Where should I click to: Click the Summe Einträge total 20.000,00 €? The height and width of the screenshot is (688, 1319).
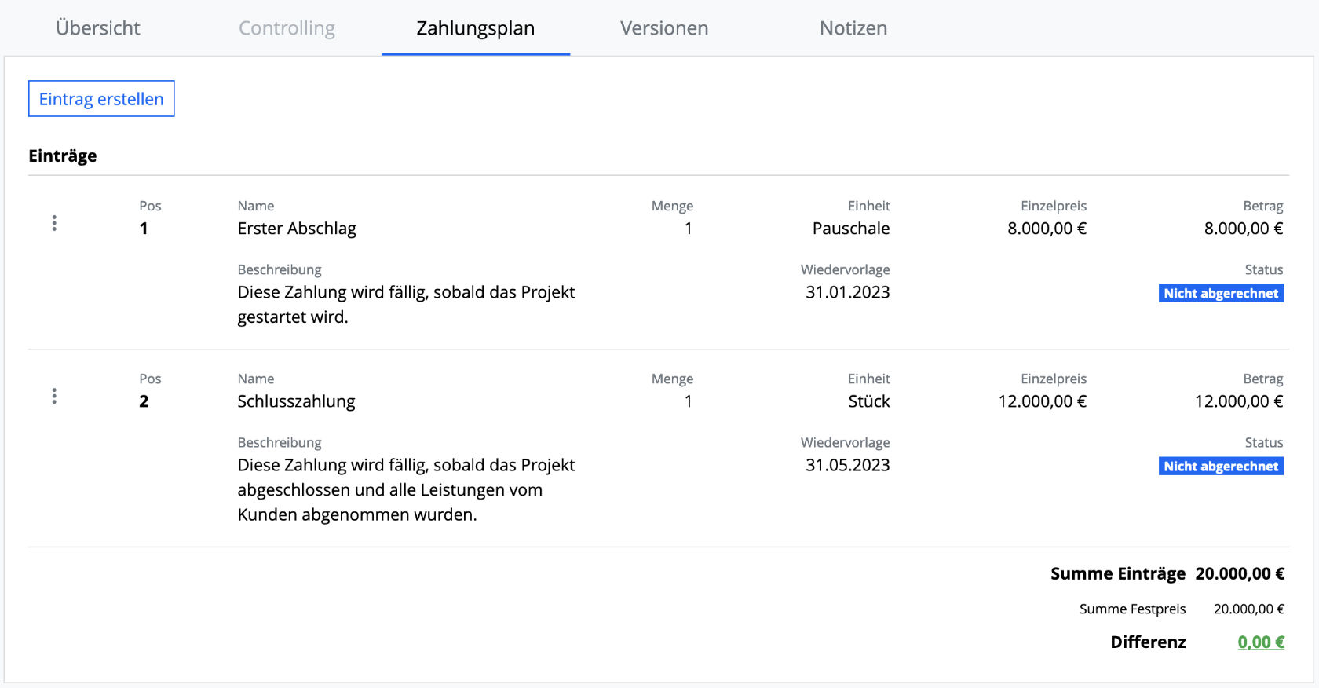1240,574
